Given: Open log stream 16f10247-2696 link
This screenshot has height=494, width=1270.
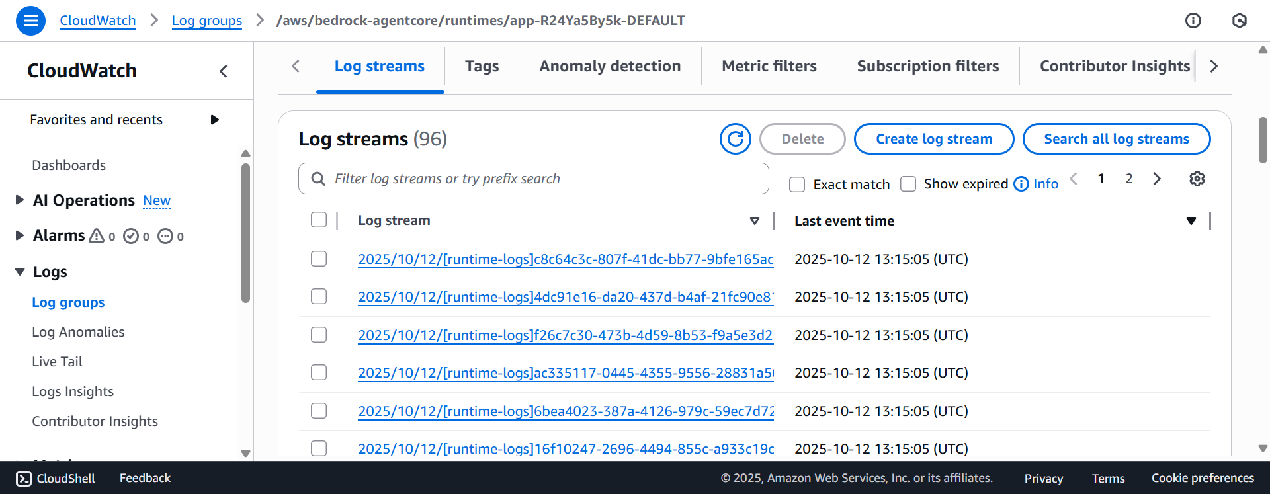Looking at the screenshot, I should [x=566, y=449].
